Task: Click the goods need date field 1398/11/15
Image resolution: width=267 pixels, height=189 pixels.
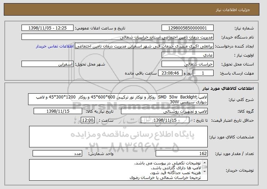Action: tap(58, 111)
